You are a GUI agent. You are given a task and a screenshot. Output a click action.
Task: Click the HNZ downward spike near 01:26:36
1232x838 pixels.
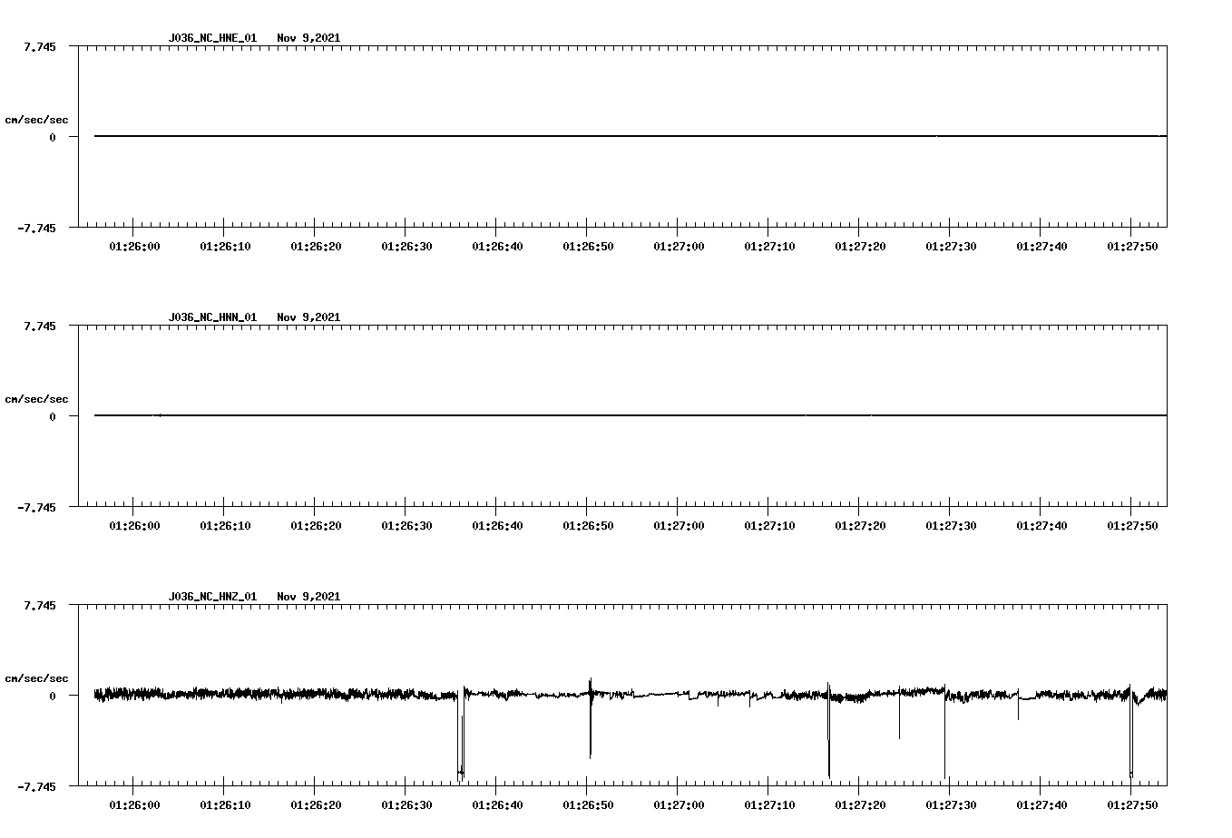point(460,735)
